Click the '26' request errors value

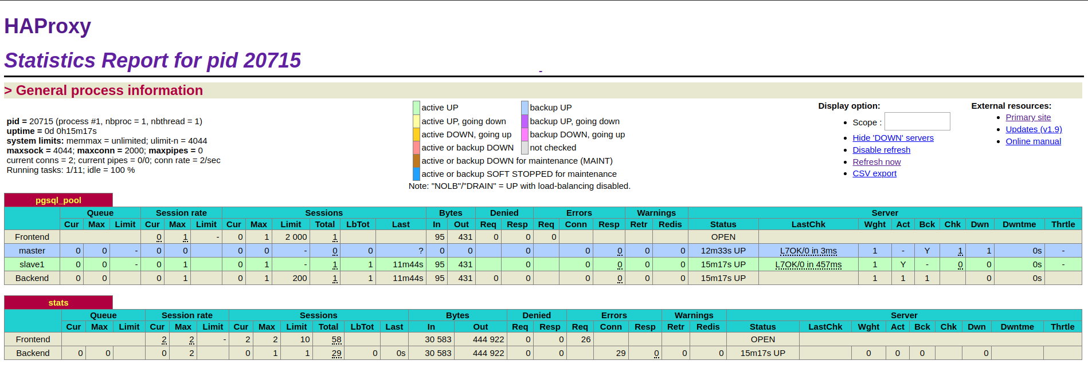pos(586,339)
